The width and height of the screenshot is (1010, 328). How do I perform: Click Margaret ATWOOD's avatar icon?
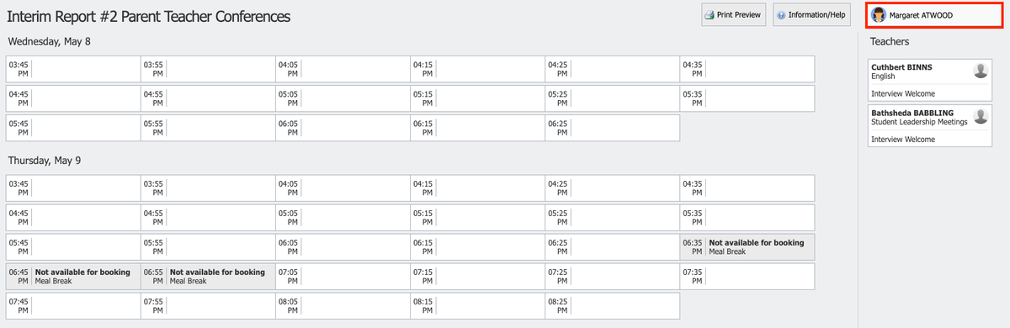click(x=879, y=14)
